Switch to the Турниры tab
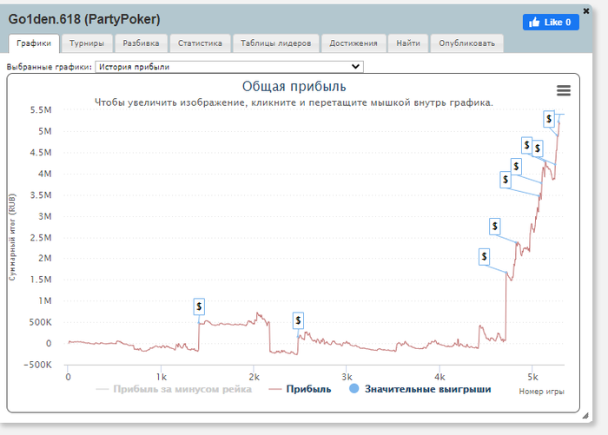The width and height of the screenshot is (608, 435). coord(87,43)
